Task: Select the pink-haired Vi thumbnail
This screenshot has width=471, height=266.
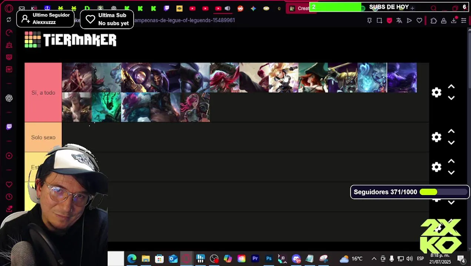Action: point(195,107)
